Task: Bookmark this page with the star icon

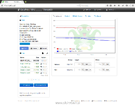Action: tap(107, 6)
